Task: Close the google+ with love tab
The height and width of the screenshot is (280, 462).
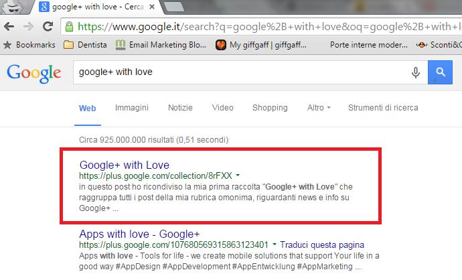Action: 152,7
